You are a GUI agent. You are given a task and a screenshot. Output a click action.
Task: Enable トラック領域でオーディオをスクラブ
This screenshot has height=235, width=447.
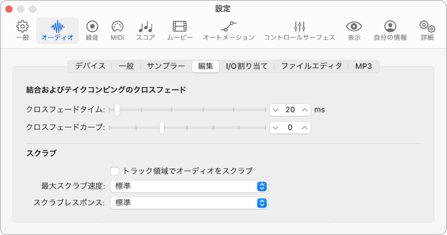115,171
